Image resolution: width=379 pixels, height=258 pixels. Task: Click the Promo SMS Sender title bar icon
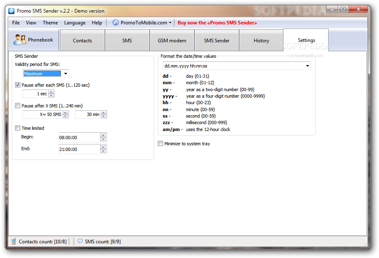[x=11, y=11]
